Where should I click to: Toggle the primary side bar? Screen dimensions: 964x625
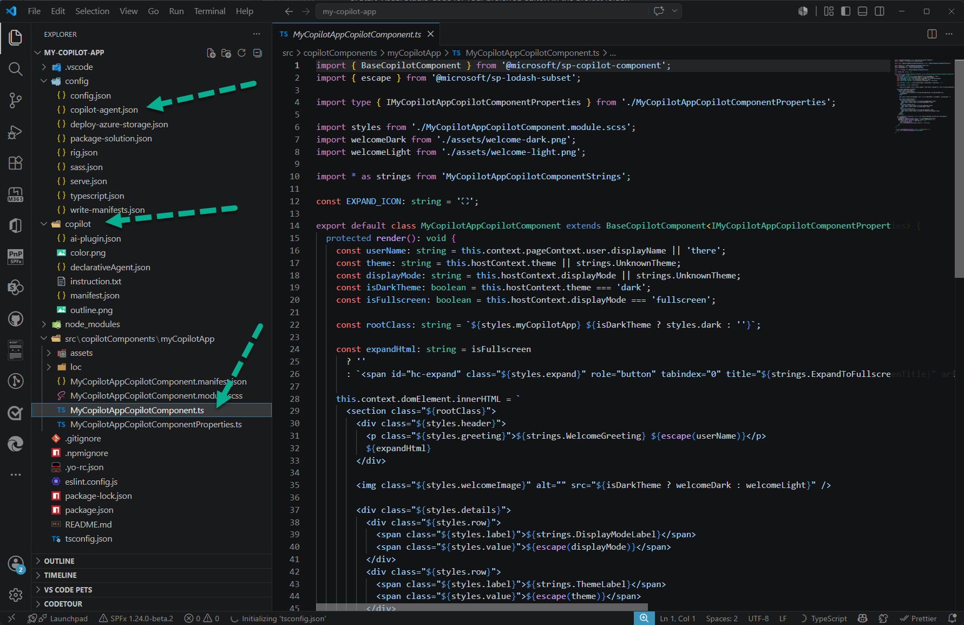tap(845, 11)
